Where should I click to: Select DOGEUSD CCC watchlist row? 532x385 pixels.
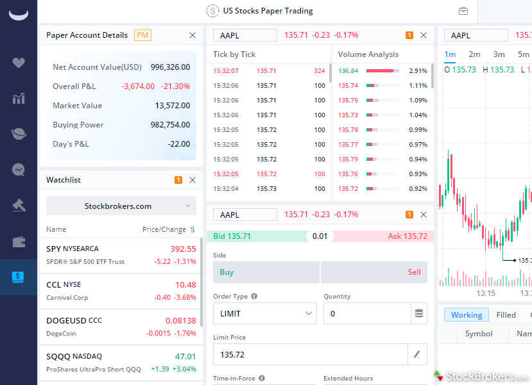(x=121, y=327)
